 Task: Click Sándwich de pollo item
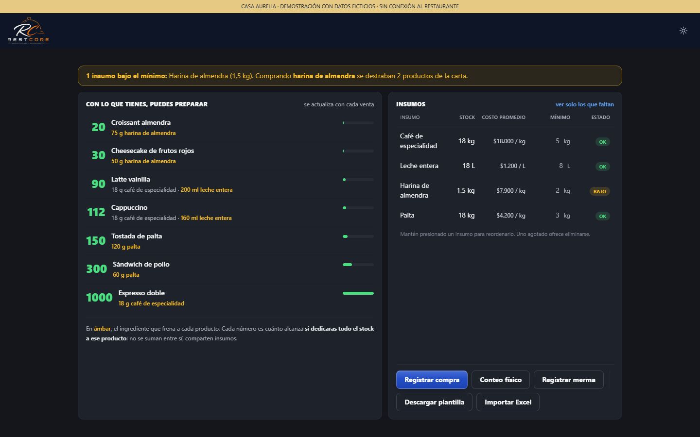pos(230,269)
